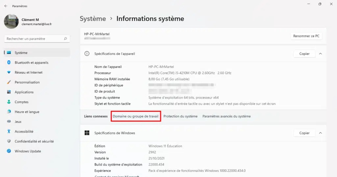Click the search magnifier icon
Image resolution: width=337 pixels, height=177 pixels.
point(65,39)
